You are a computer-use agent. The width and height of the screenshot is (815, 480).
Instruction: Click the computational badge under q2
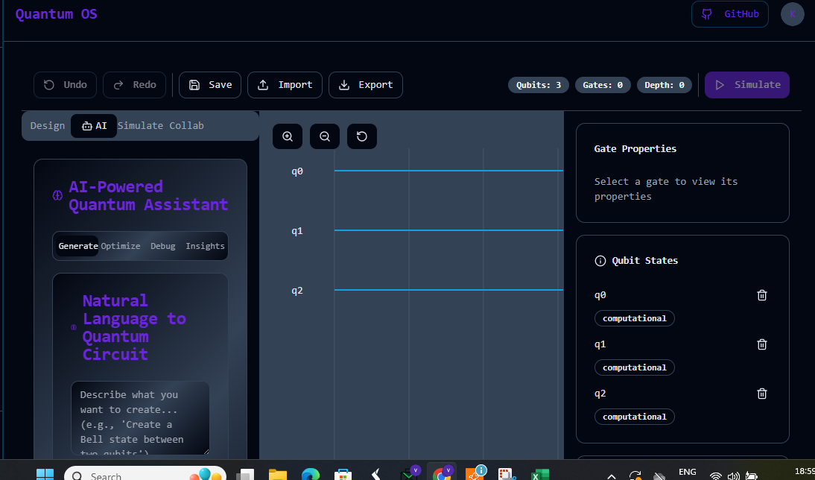(635, 417)
